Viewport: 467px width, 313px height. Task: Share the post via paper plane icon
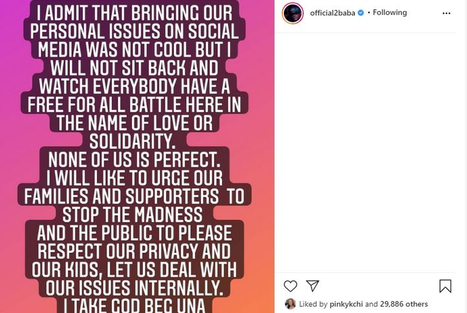coord(312,285)
